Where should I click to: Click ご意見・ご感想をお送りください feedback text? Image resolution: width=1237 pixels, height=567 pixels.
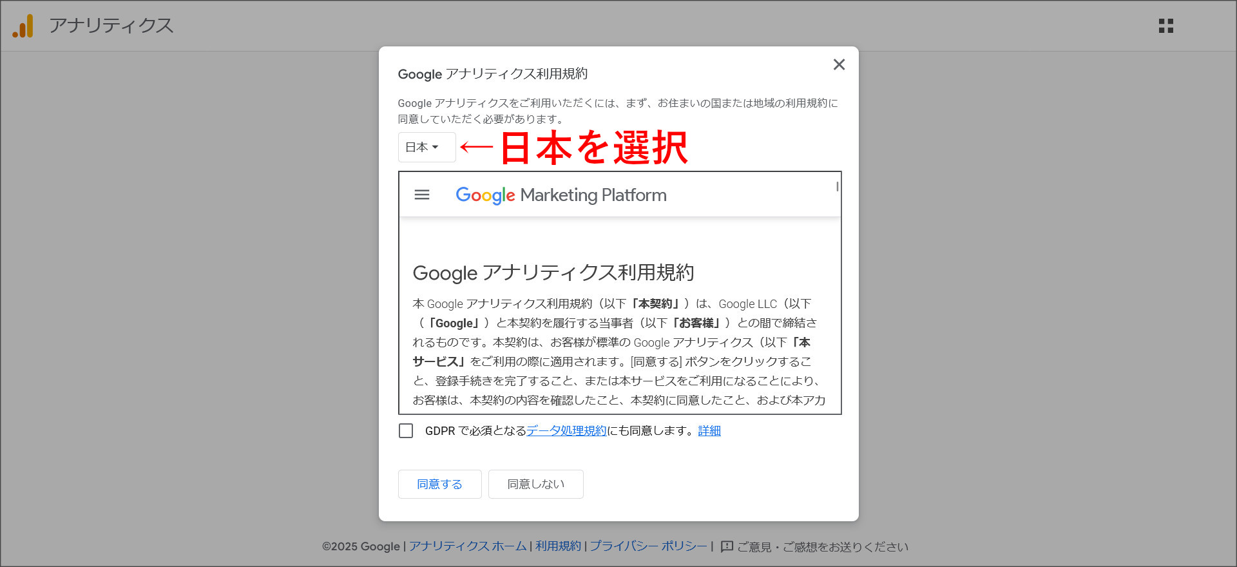pos(823,546)
